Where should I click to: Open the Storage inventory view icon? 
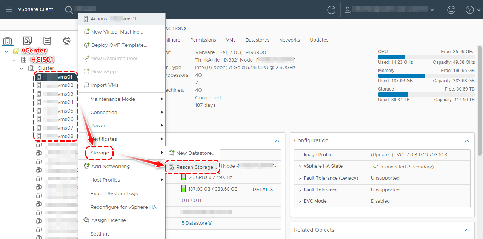(47, 41)
